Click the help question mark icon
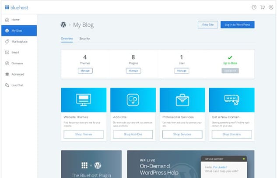The width and height of the screenshot is (277, 178). point(254,7)
